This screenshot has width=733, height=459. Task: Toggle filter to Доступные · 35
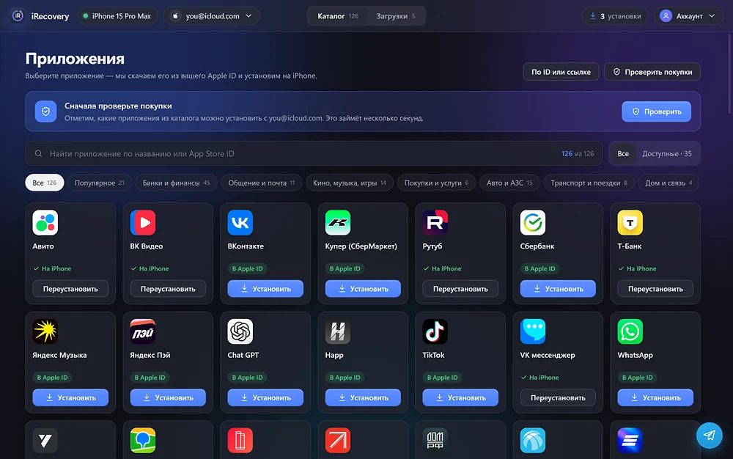[x=666, y=153]
